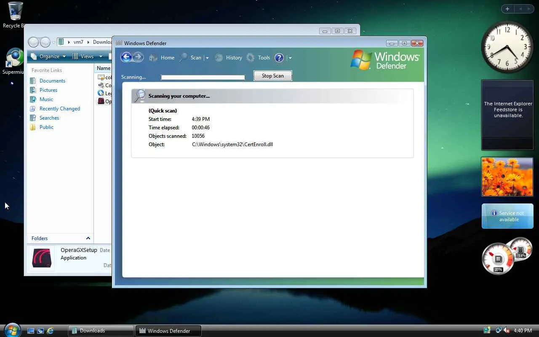The height and width of the screenshot is (337, 539).
Task: Click the muted volume tray icon
Action: tap(507, 331)
